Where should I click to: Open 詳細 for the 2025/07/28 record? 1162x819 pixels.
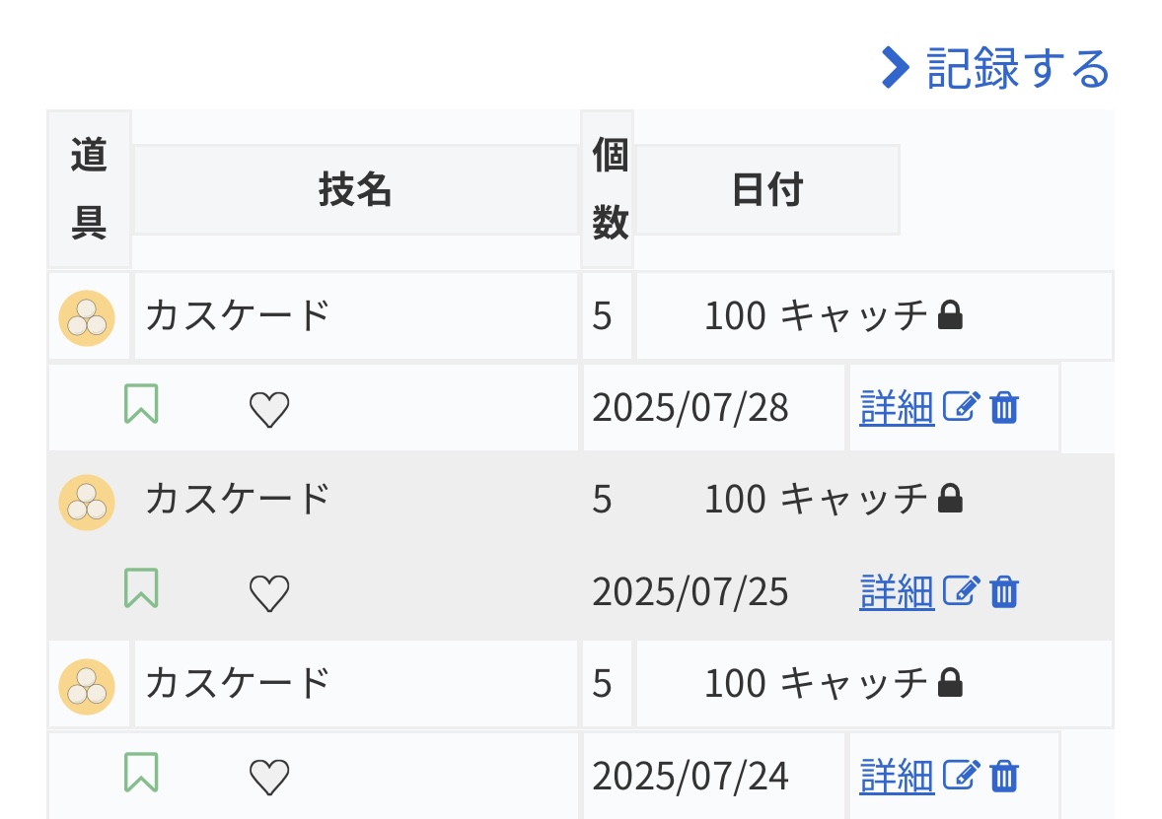click(897, 407)
